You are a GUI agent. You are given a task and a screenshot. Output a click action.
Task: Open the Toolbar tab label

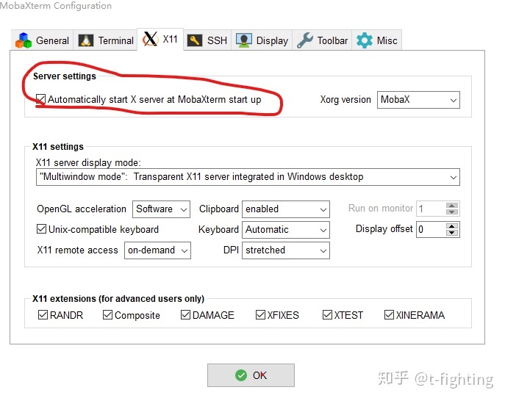[332, 40]
